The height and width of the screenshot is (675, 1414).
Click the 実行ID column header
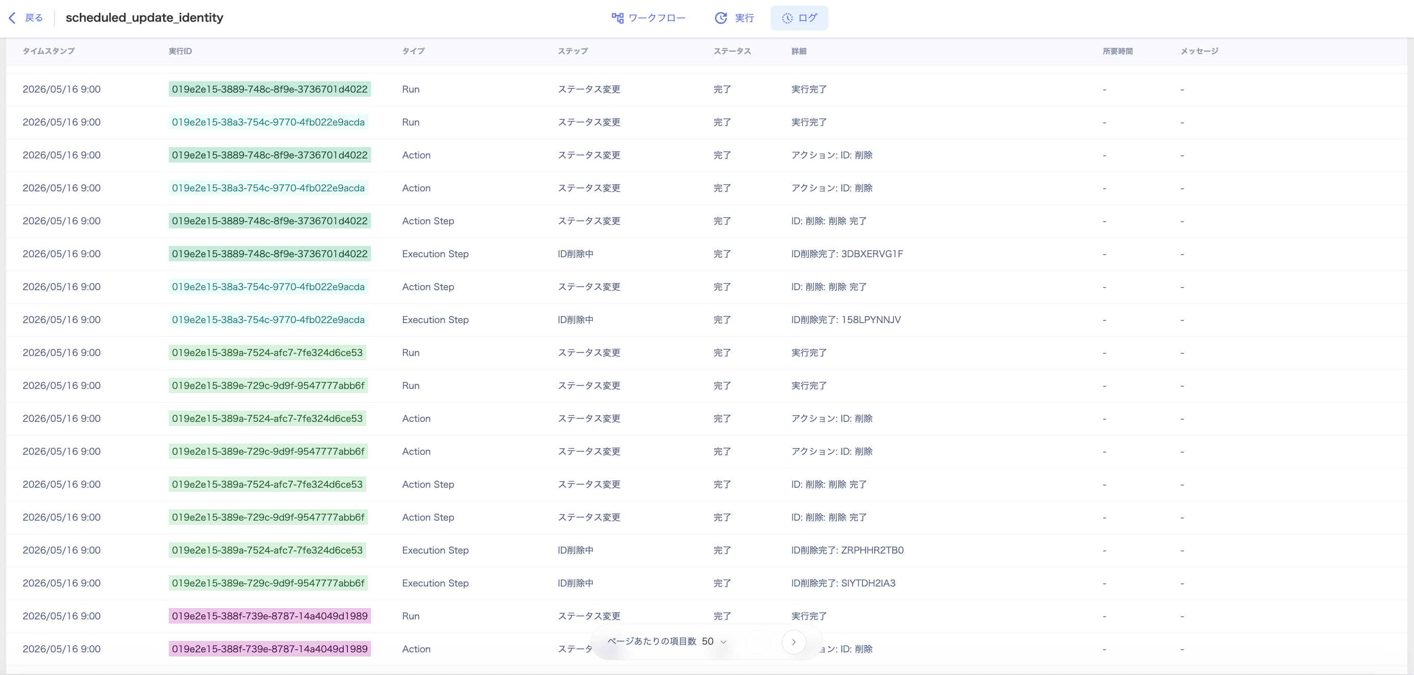[x=180, y=51]
